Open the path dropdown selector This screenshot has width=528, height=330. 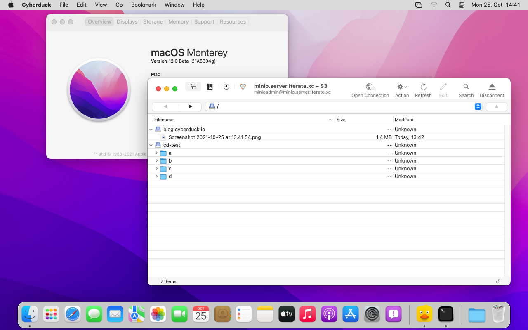tap(478, 106)
